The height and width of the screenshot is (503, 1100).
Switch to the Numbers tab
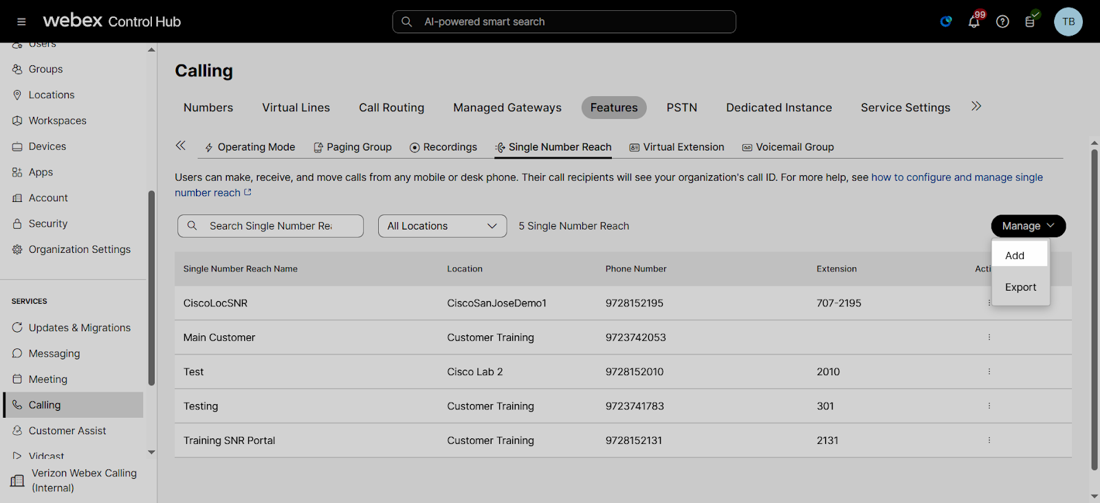[208, 107]
